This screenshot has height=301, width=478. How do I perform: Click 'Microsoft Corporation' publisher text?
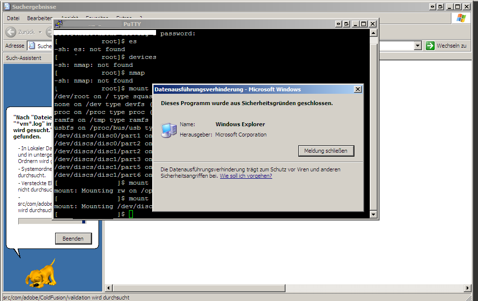coord(241,135)
